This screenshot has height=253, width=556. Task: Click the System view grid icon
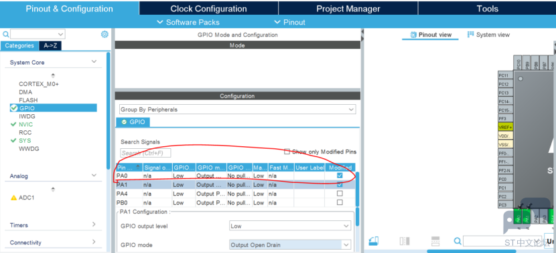pyautogui.click(x=470, y=34)
